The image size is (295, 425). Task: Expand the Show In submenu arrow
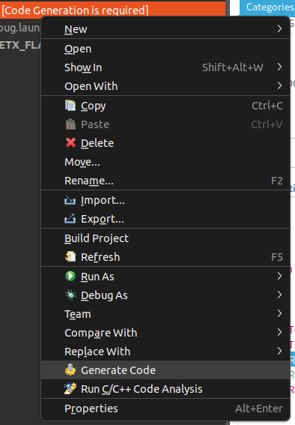point(279,67)
